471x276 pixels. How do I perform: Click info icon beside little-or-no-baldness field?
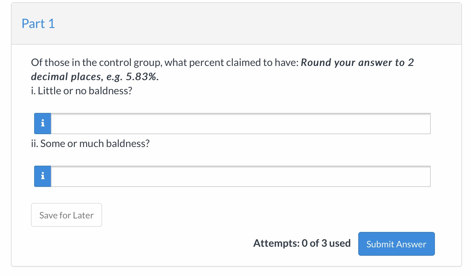(x=43, y=124)
